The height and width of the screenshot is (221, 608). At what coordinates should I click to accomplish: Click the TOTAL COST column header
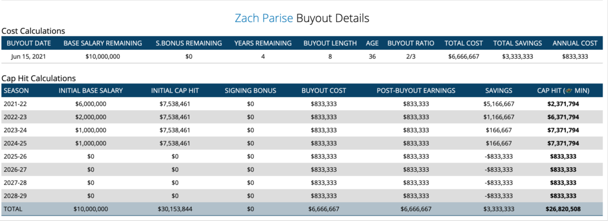point(463,43)
